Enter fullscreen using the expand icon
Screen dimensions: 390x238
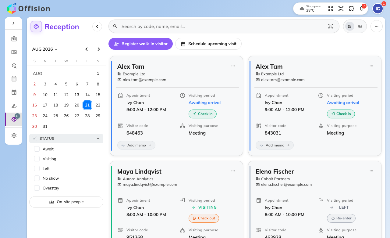(331, 9)
